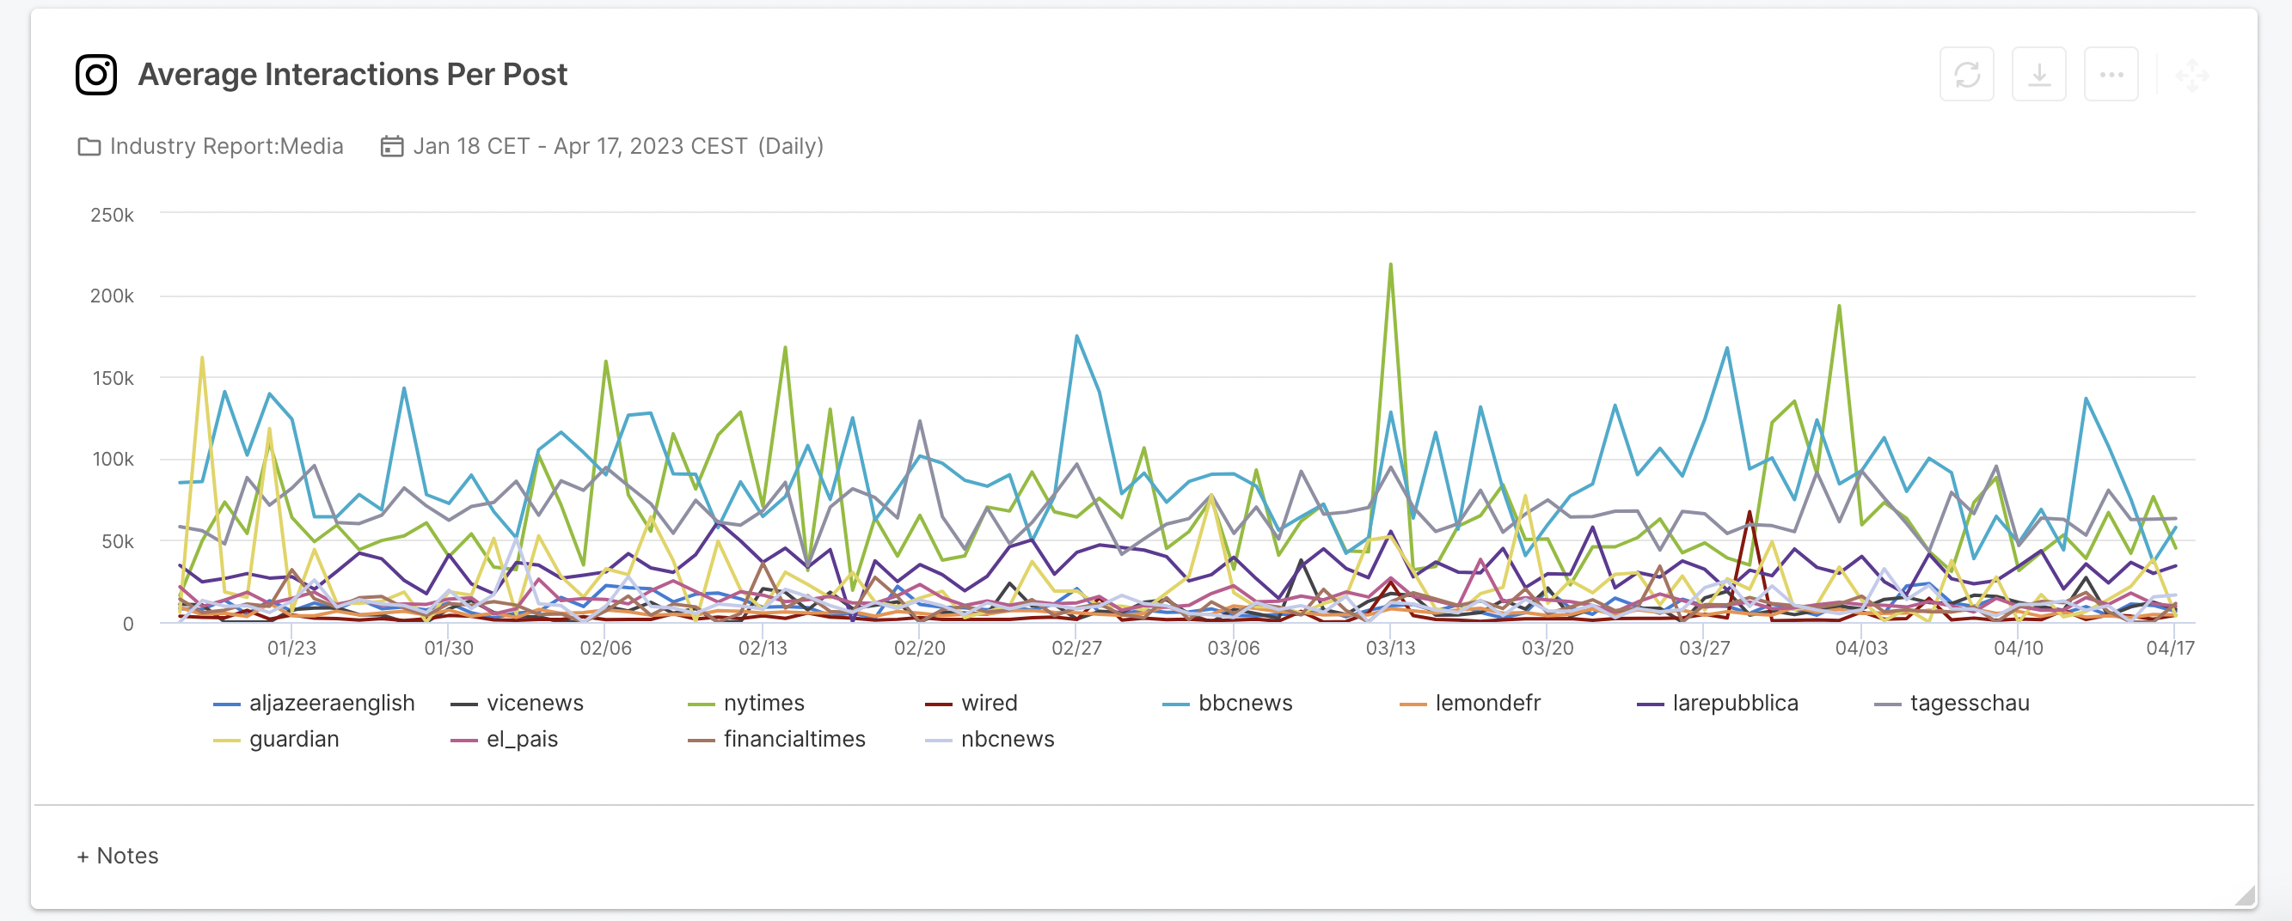2292x921 pixels.
Task: Hide the guardian line from the chart
Action: click(x=294, y=739)
